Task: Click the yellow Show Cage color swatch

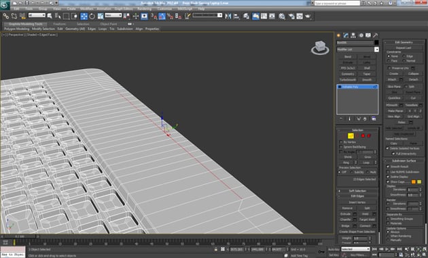Action: 419,181
